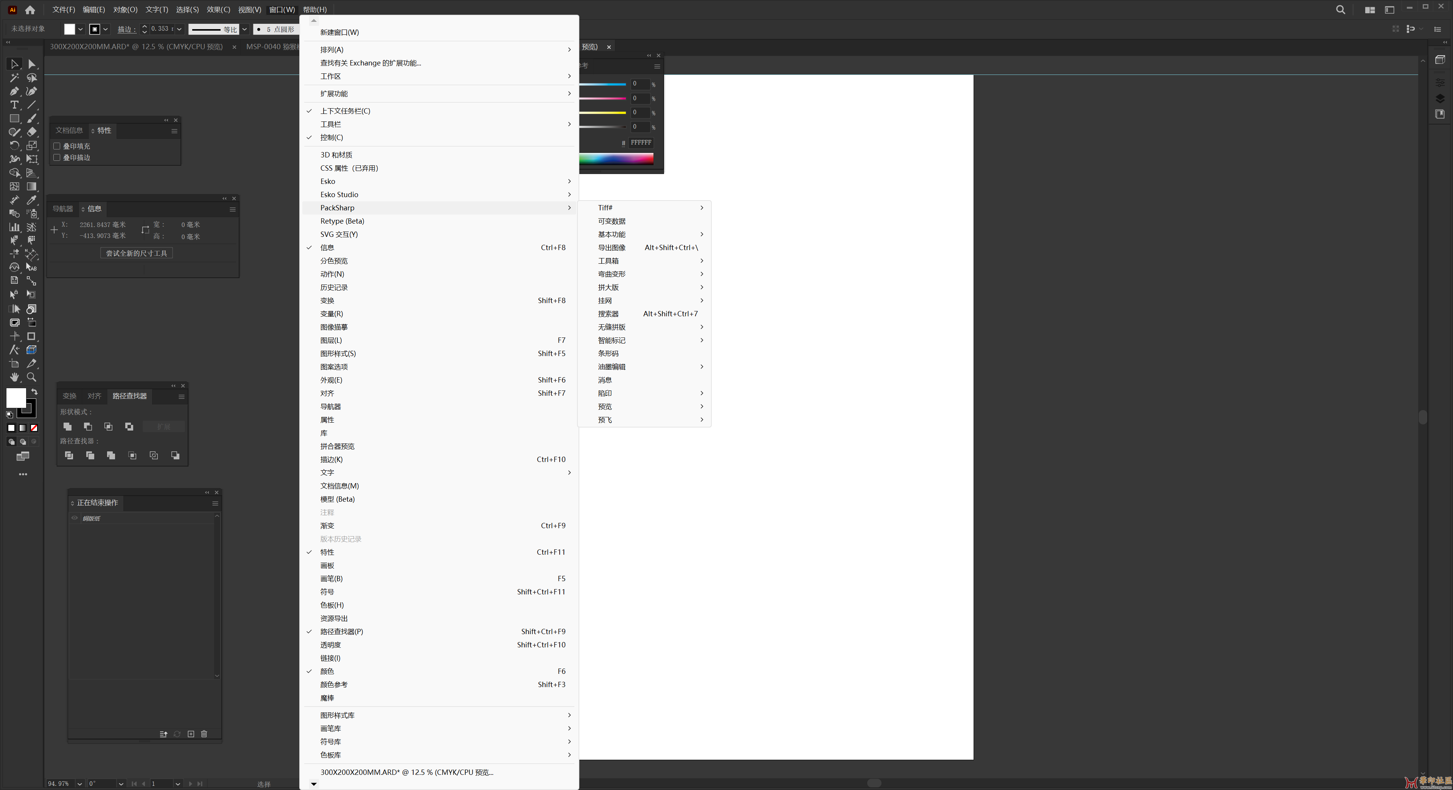The image size is (1453, 790).
Task: Enable the 叠印填充 checkbox
Action: pos(57,146)
